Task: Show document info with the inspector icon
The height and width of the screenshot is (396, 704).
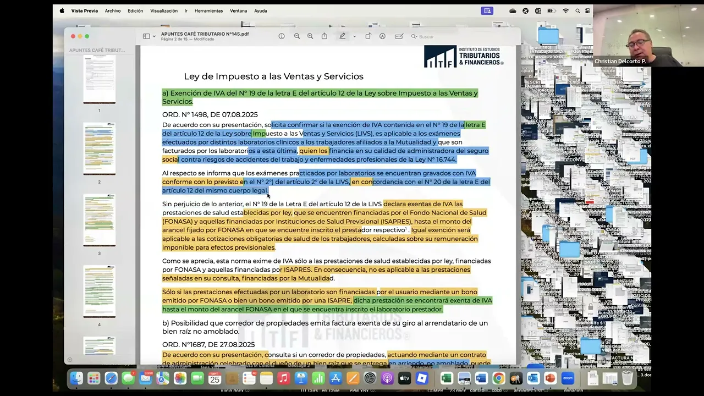Action: point(281,36)
